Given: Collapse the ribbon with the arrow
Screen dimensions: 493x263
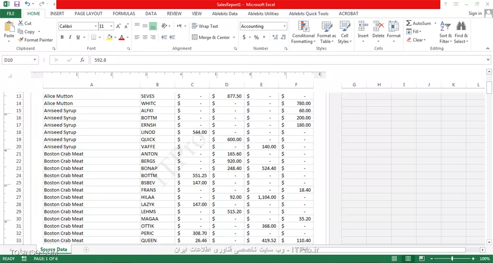Looking at the screenshot, I should (488, 49).
